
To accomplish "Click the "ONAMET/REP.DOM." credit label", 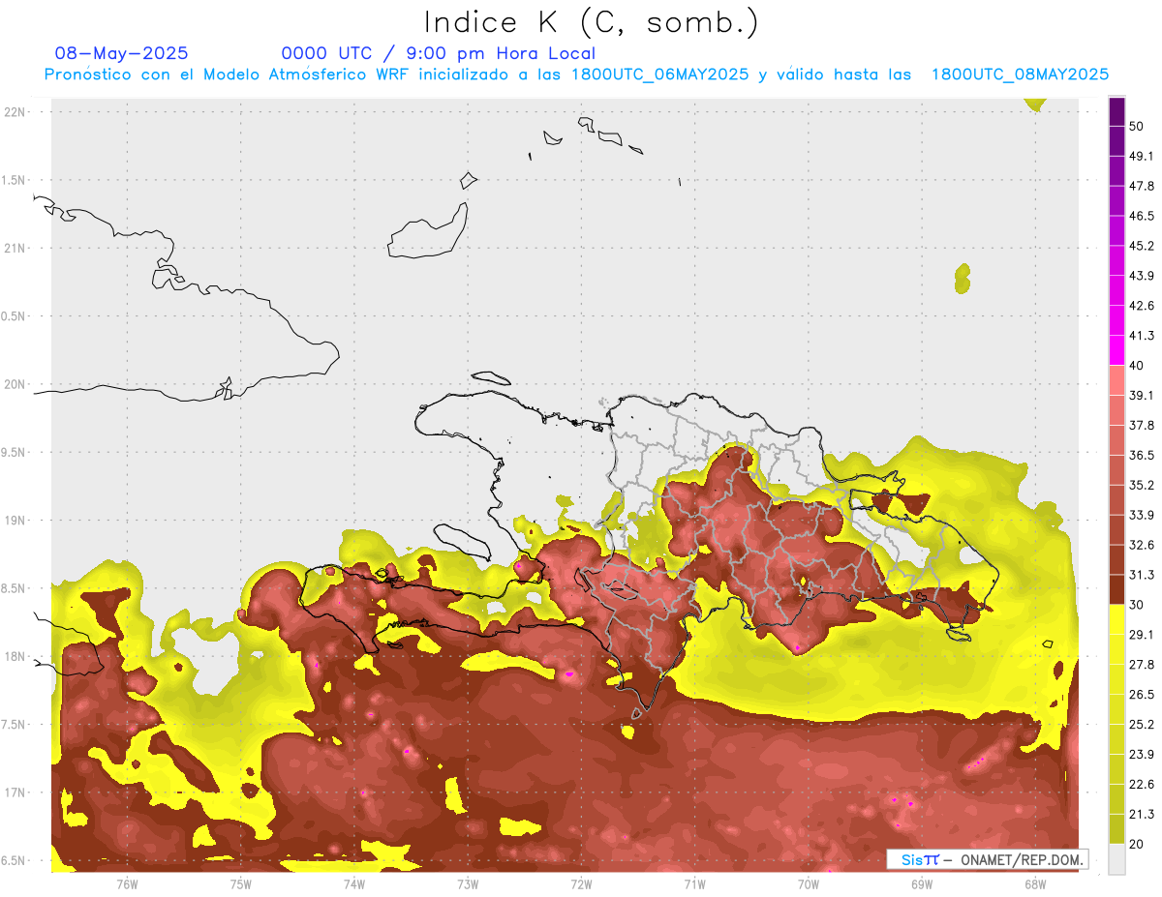I will (x=1021, y=859).
